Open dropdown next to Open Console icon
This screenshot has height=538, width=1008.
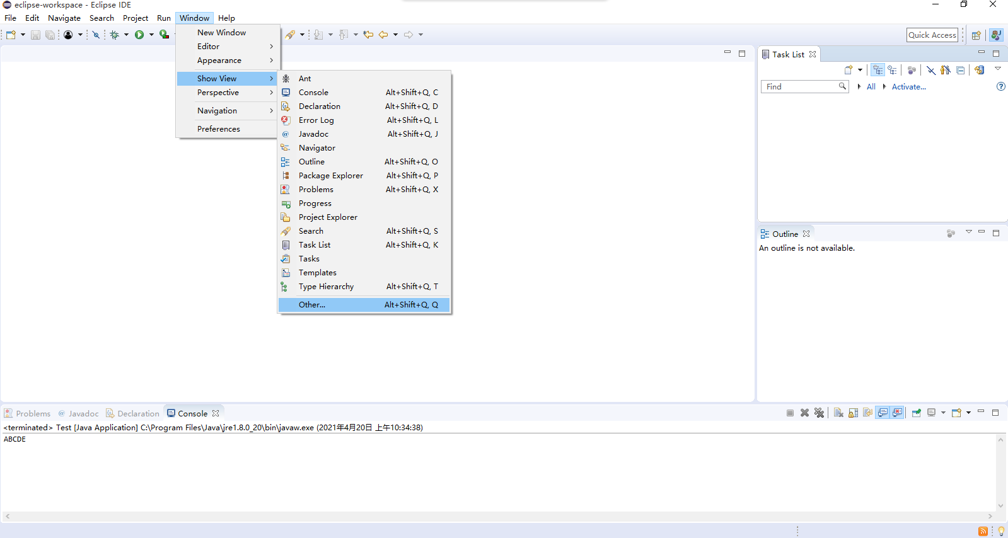point(968,413)
